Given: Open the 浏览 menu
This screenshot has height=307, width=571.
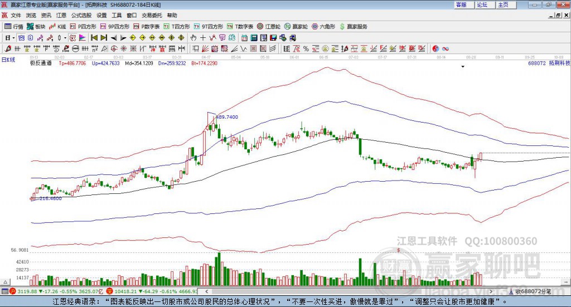Looking at the screenshot, I should [31, 15].
